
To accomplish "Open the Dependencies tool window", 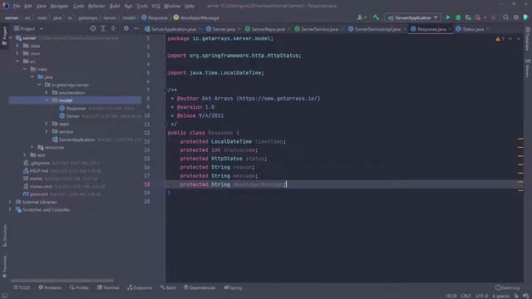I will point(199,287).
